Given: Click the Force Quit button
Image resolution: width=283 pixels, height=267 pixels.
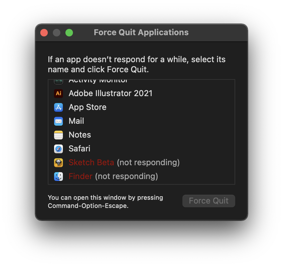Looking at the screenshot, I should click(x=209, y=201).
